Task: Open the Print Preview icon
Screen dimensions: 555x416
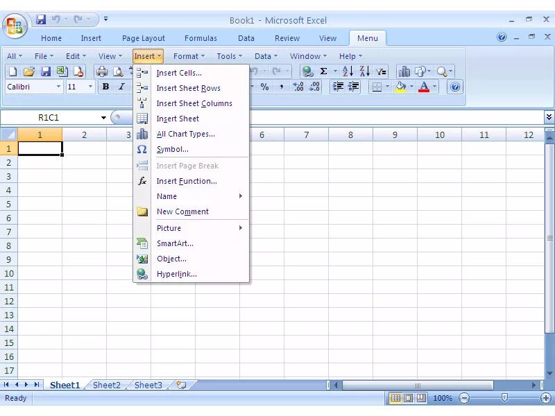Action: pos(117,71)
